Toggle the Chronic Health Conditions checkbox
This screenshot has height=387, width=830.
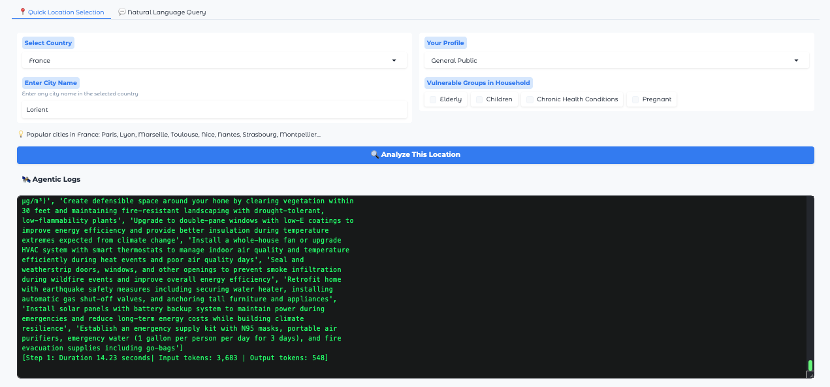[530, 99]
